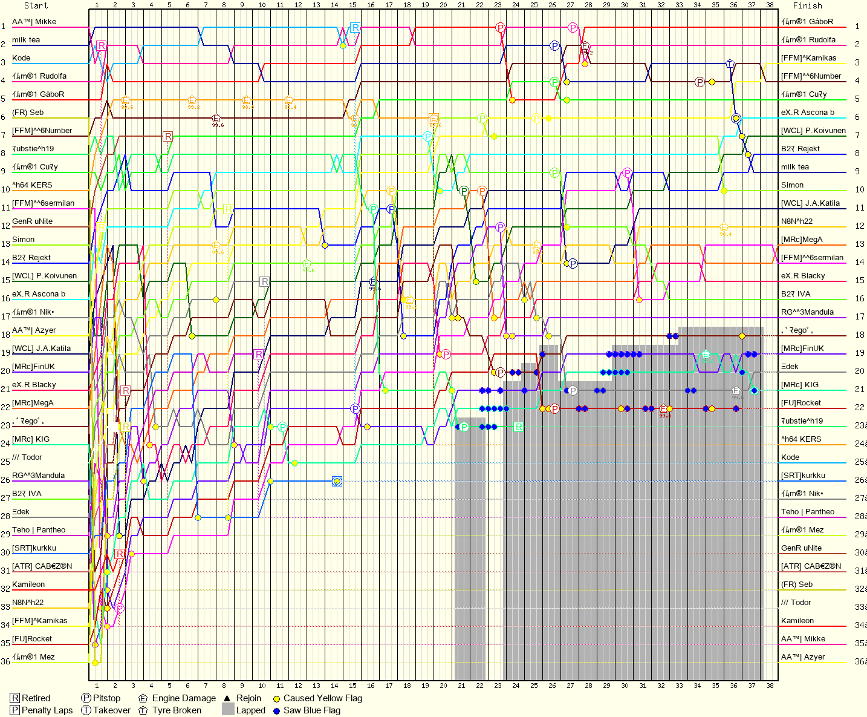Image resolution: width=867 pixels, height=717 pixels.
Task: Click the grey Lapped legend swatch
Action: click(228, 710)
